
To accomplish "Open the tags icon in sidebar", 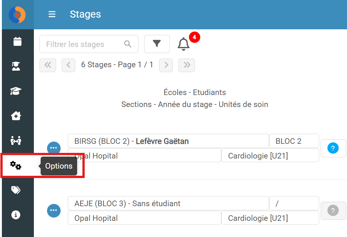I will [x=16, y=190].
